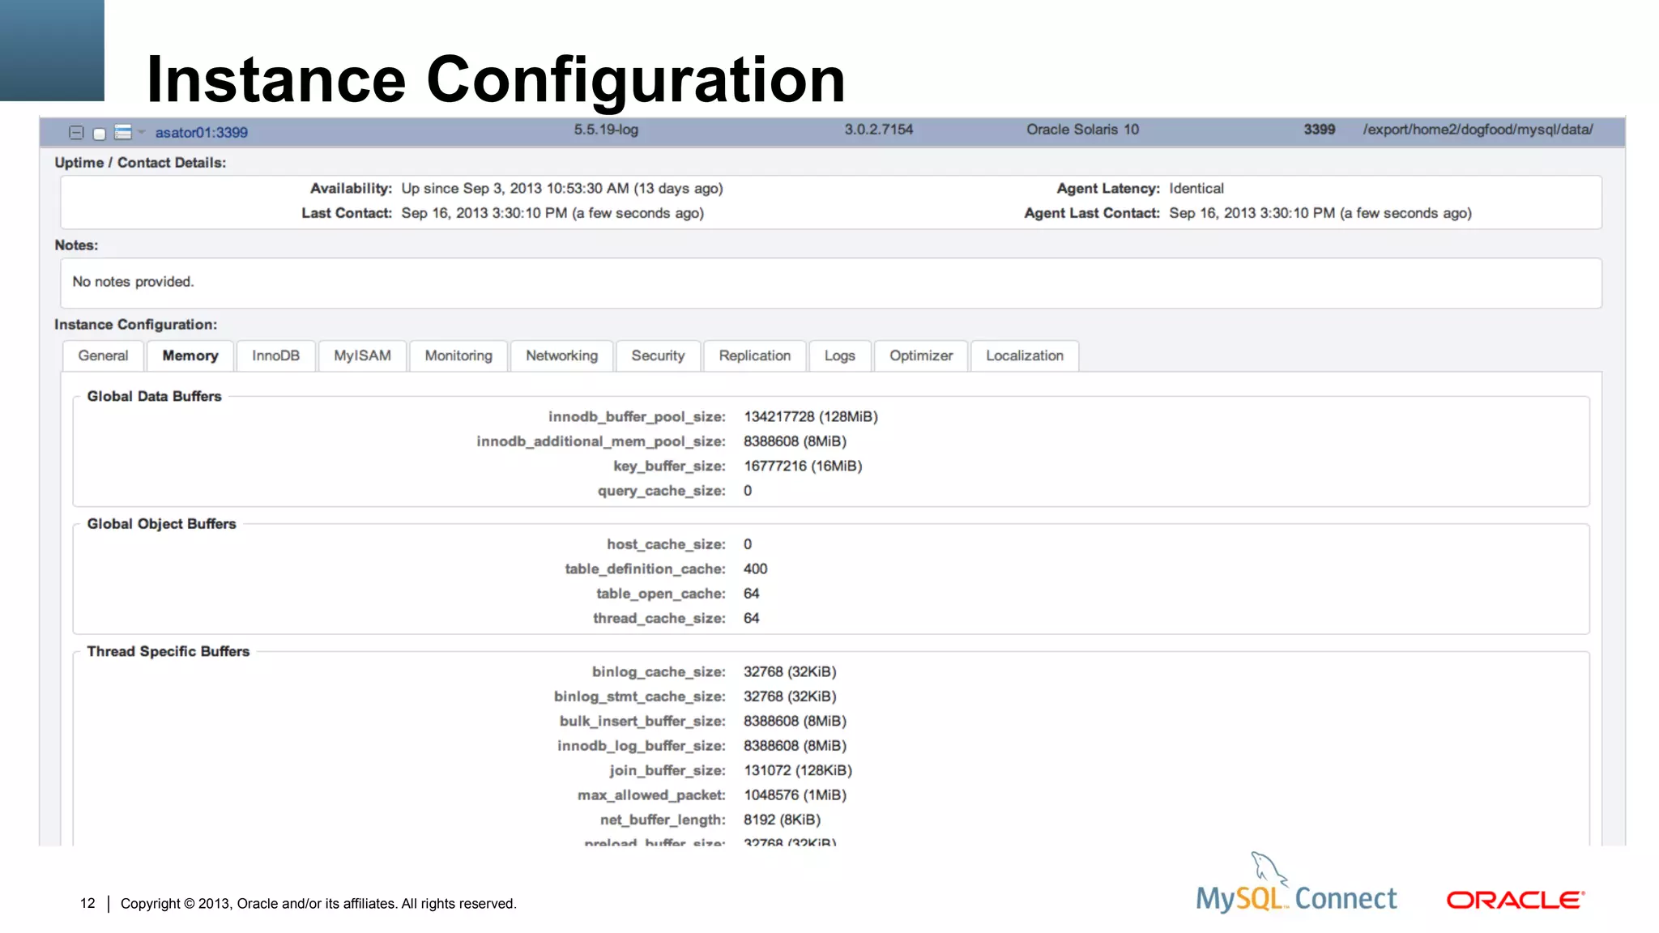Switch to the MyISAM tab
The image size is (1659, 933).
click(362, 356)
